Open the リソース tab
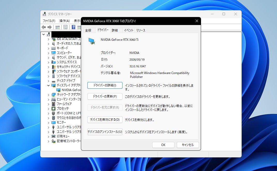The image size is (277, 171). tap(141, 30)
